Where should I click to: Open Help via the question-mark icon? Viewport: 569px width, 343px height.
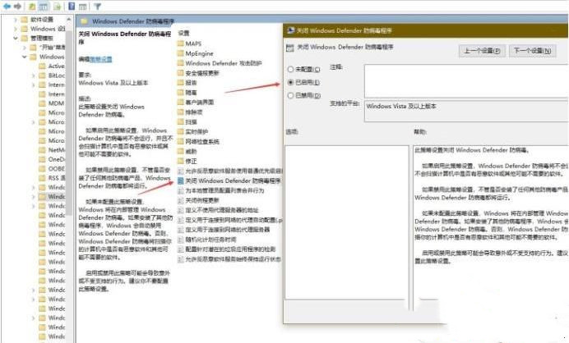click(x=72, y=7)
